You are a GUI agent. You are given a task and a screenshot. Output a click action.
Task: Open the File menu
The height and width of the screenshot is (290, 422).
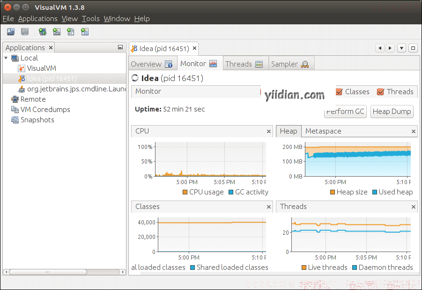8,19
